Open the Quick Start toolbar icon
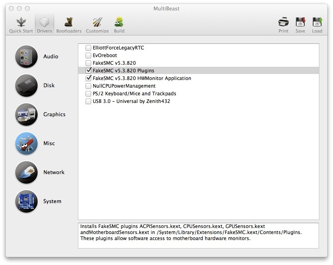Viewport: 333px width, 265px height. (21, 22)
